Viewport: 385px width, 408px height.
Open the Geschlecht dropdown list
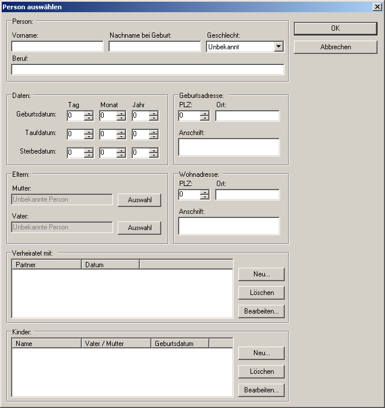pyautogui.click(x=278, y=47)
